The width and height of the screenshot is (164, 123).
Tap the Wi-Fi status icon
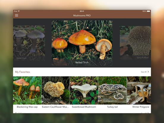click(19, 11)
